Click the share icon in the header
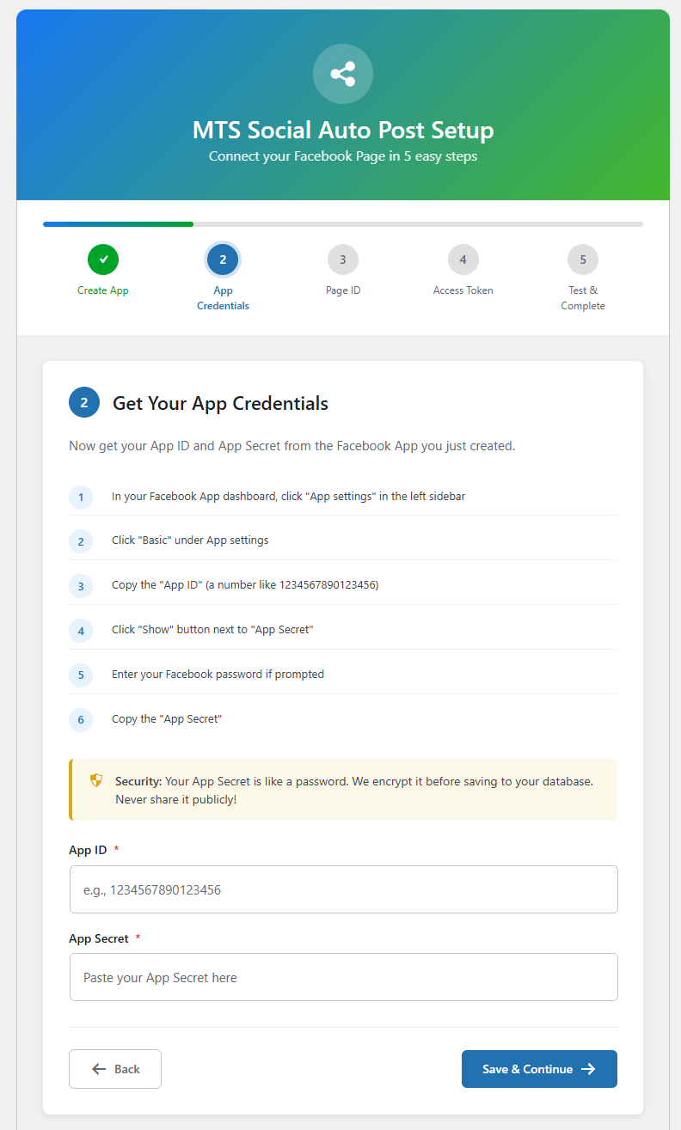The width and height of the screenshot is (681, 1130). (342, 74)
